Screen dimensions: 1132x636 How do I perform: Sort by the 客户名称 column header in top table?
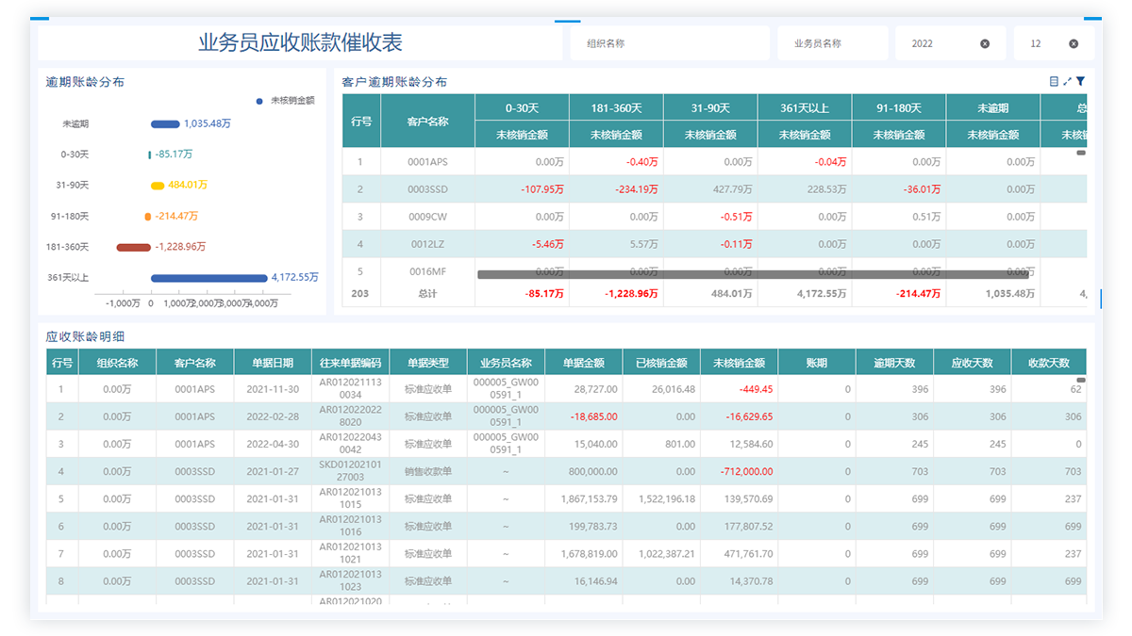pyautogui.click(x=427, y=122)
